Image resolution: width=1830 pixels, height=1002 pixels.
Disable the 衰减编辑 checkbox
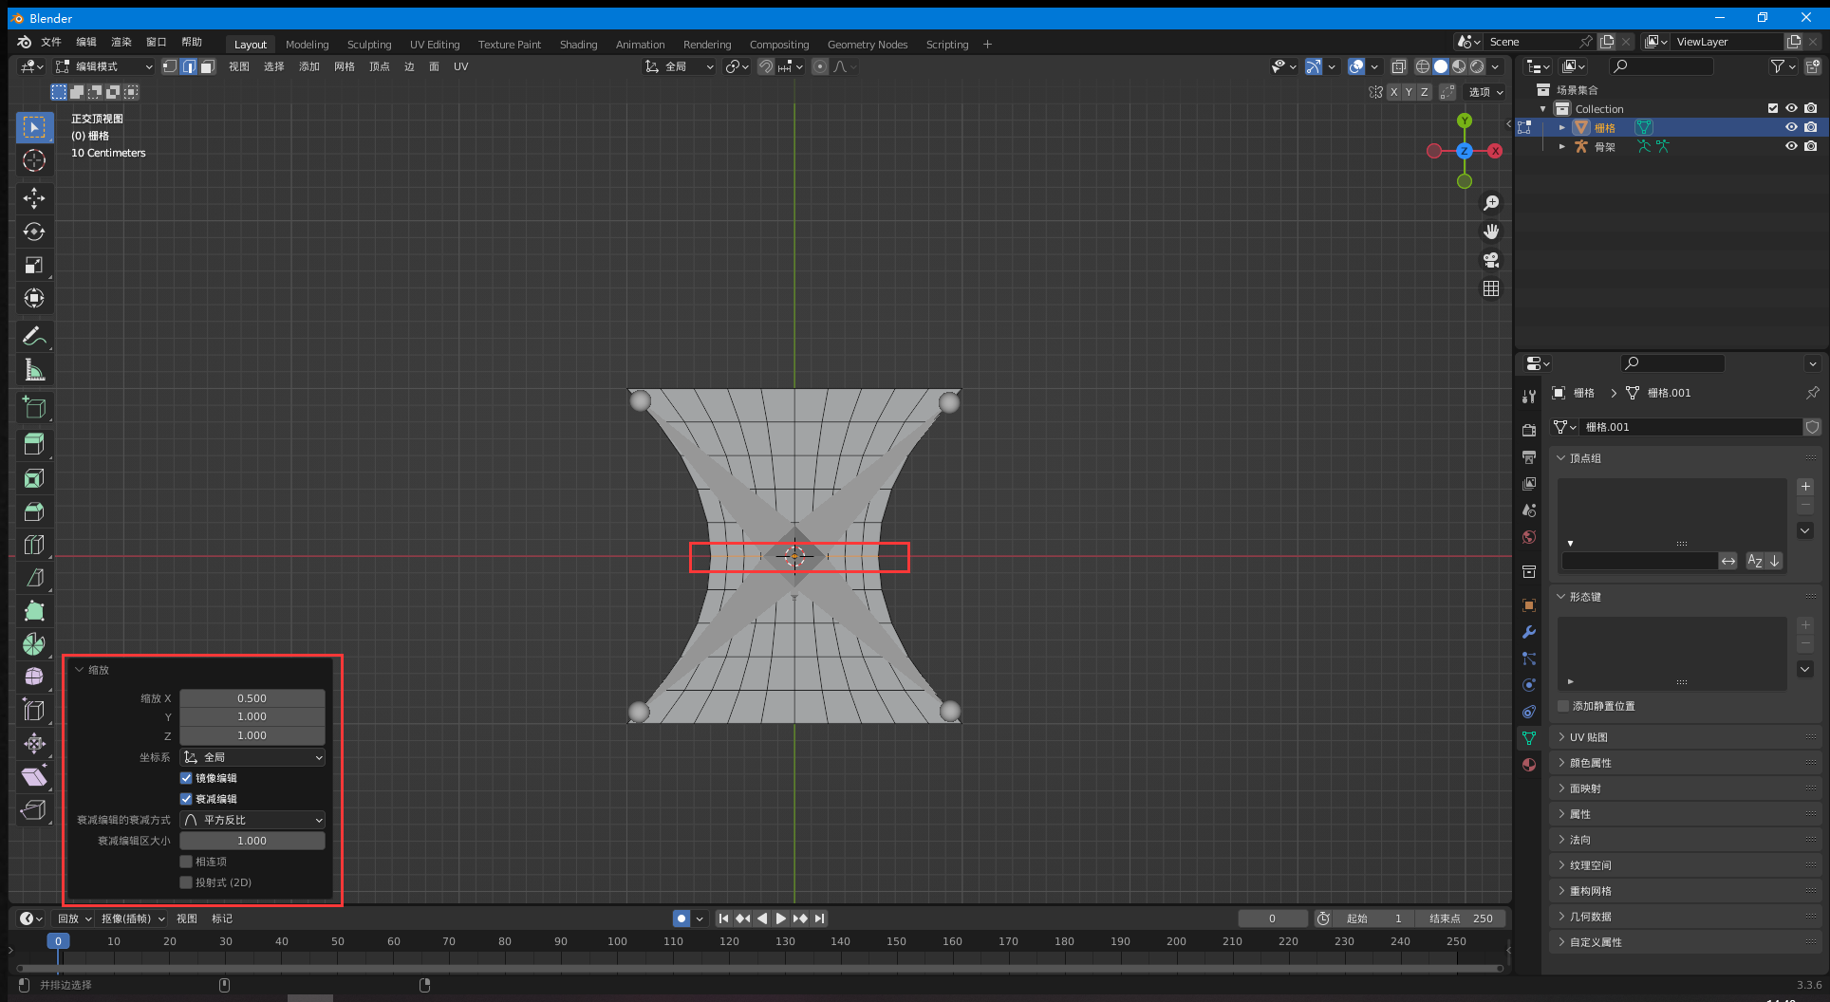(x=186, y=799)
